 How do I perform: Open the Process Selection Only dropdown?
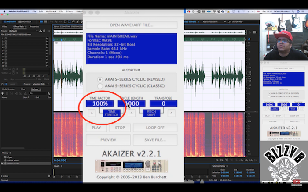40,84
